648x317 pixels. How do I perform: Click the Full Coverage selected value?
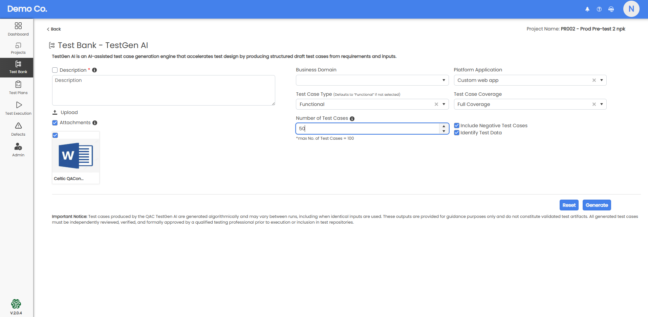coord(474,104)
